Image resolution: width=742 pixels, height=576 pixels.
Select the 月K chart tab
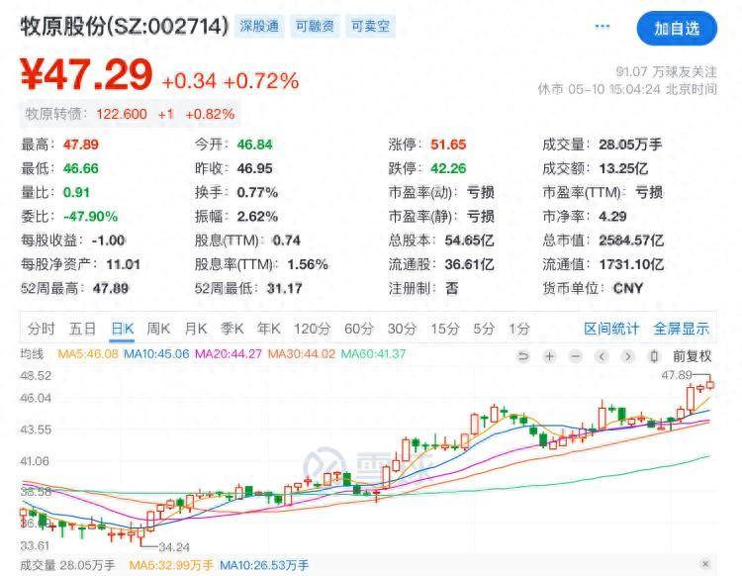(x=196, y=329)
